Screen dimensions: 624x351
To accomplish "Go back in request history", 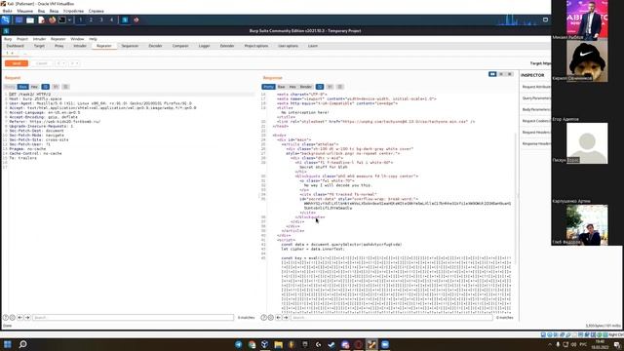I will [x=58, y=63].
